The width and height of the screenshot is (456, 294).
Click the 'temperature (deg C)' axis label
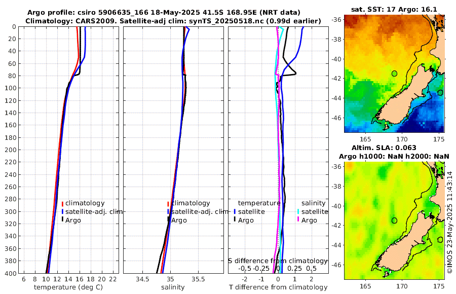point(68,287)
